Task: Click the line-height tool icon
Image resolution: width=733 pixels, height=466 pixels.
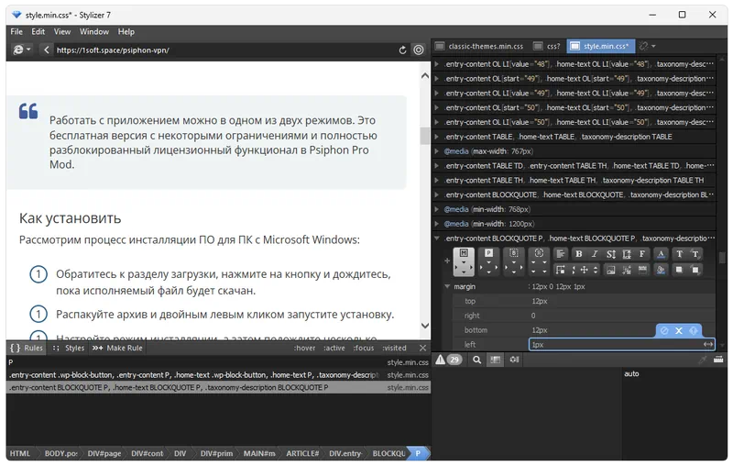Action: [x=627, y=254]
